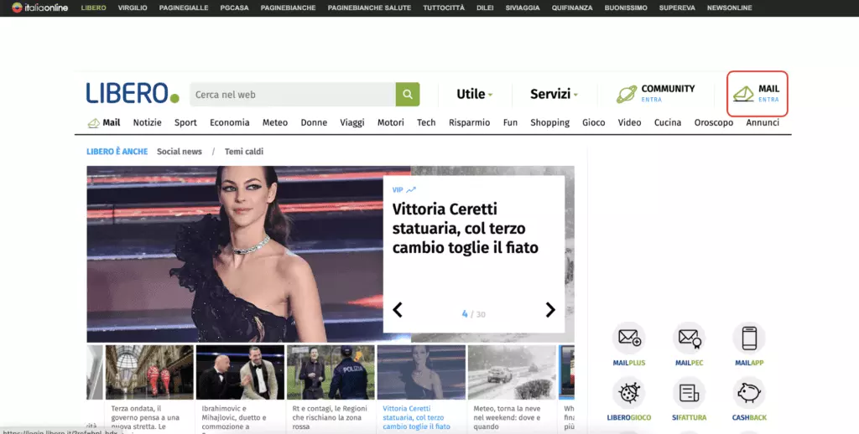Screen dimensions: 859x434
Task: Open PagineBianche Salute in the top bar
Action: pos(369,8)
